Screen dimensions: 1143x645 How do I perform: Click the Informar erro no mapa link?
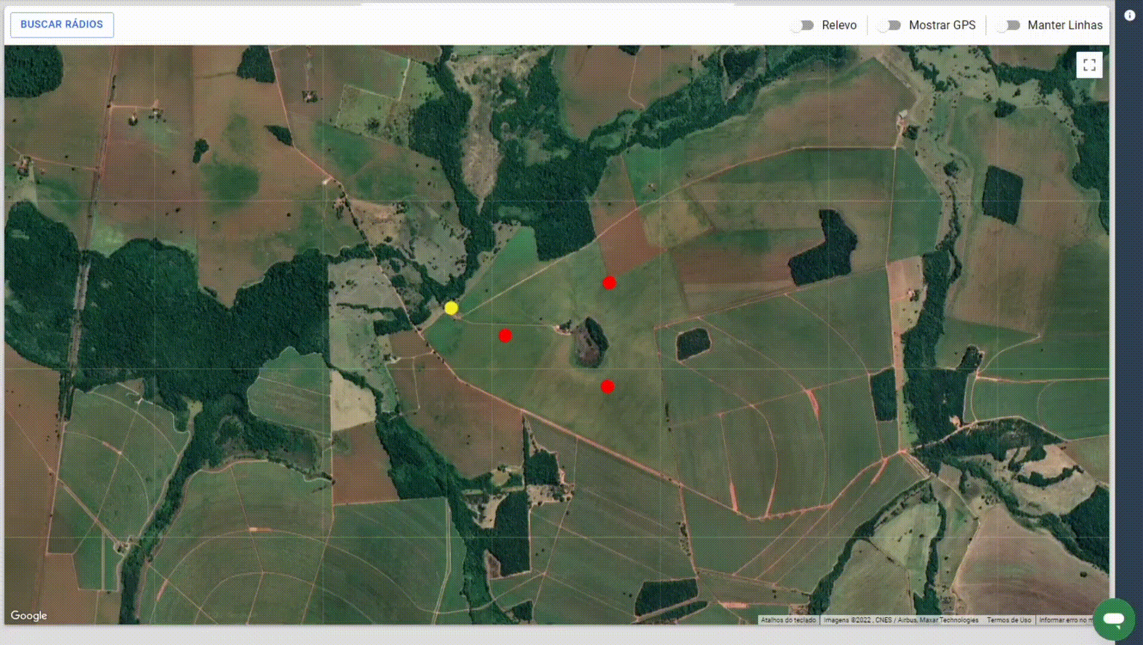(1065, 621)
